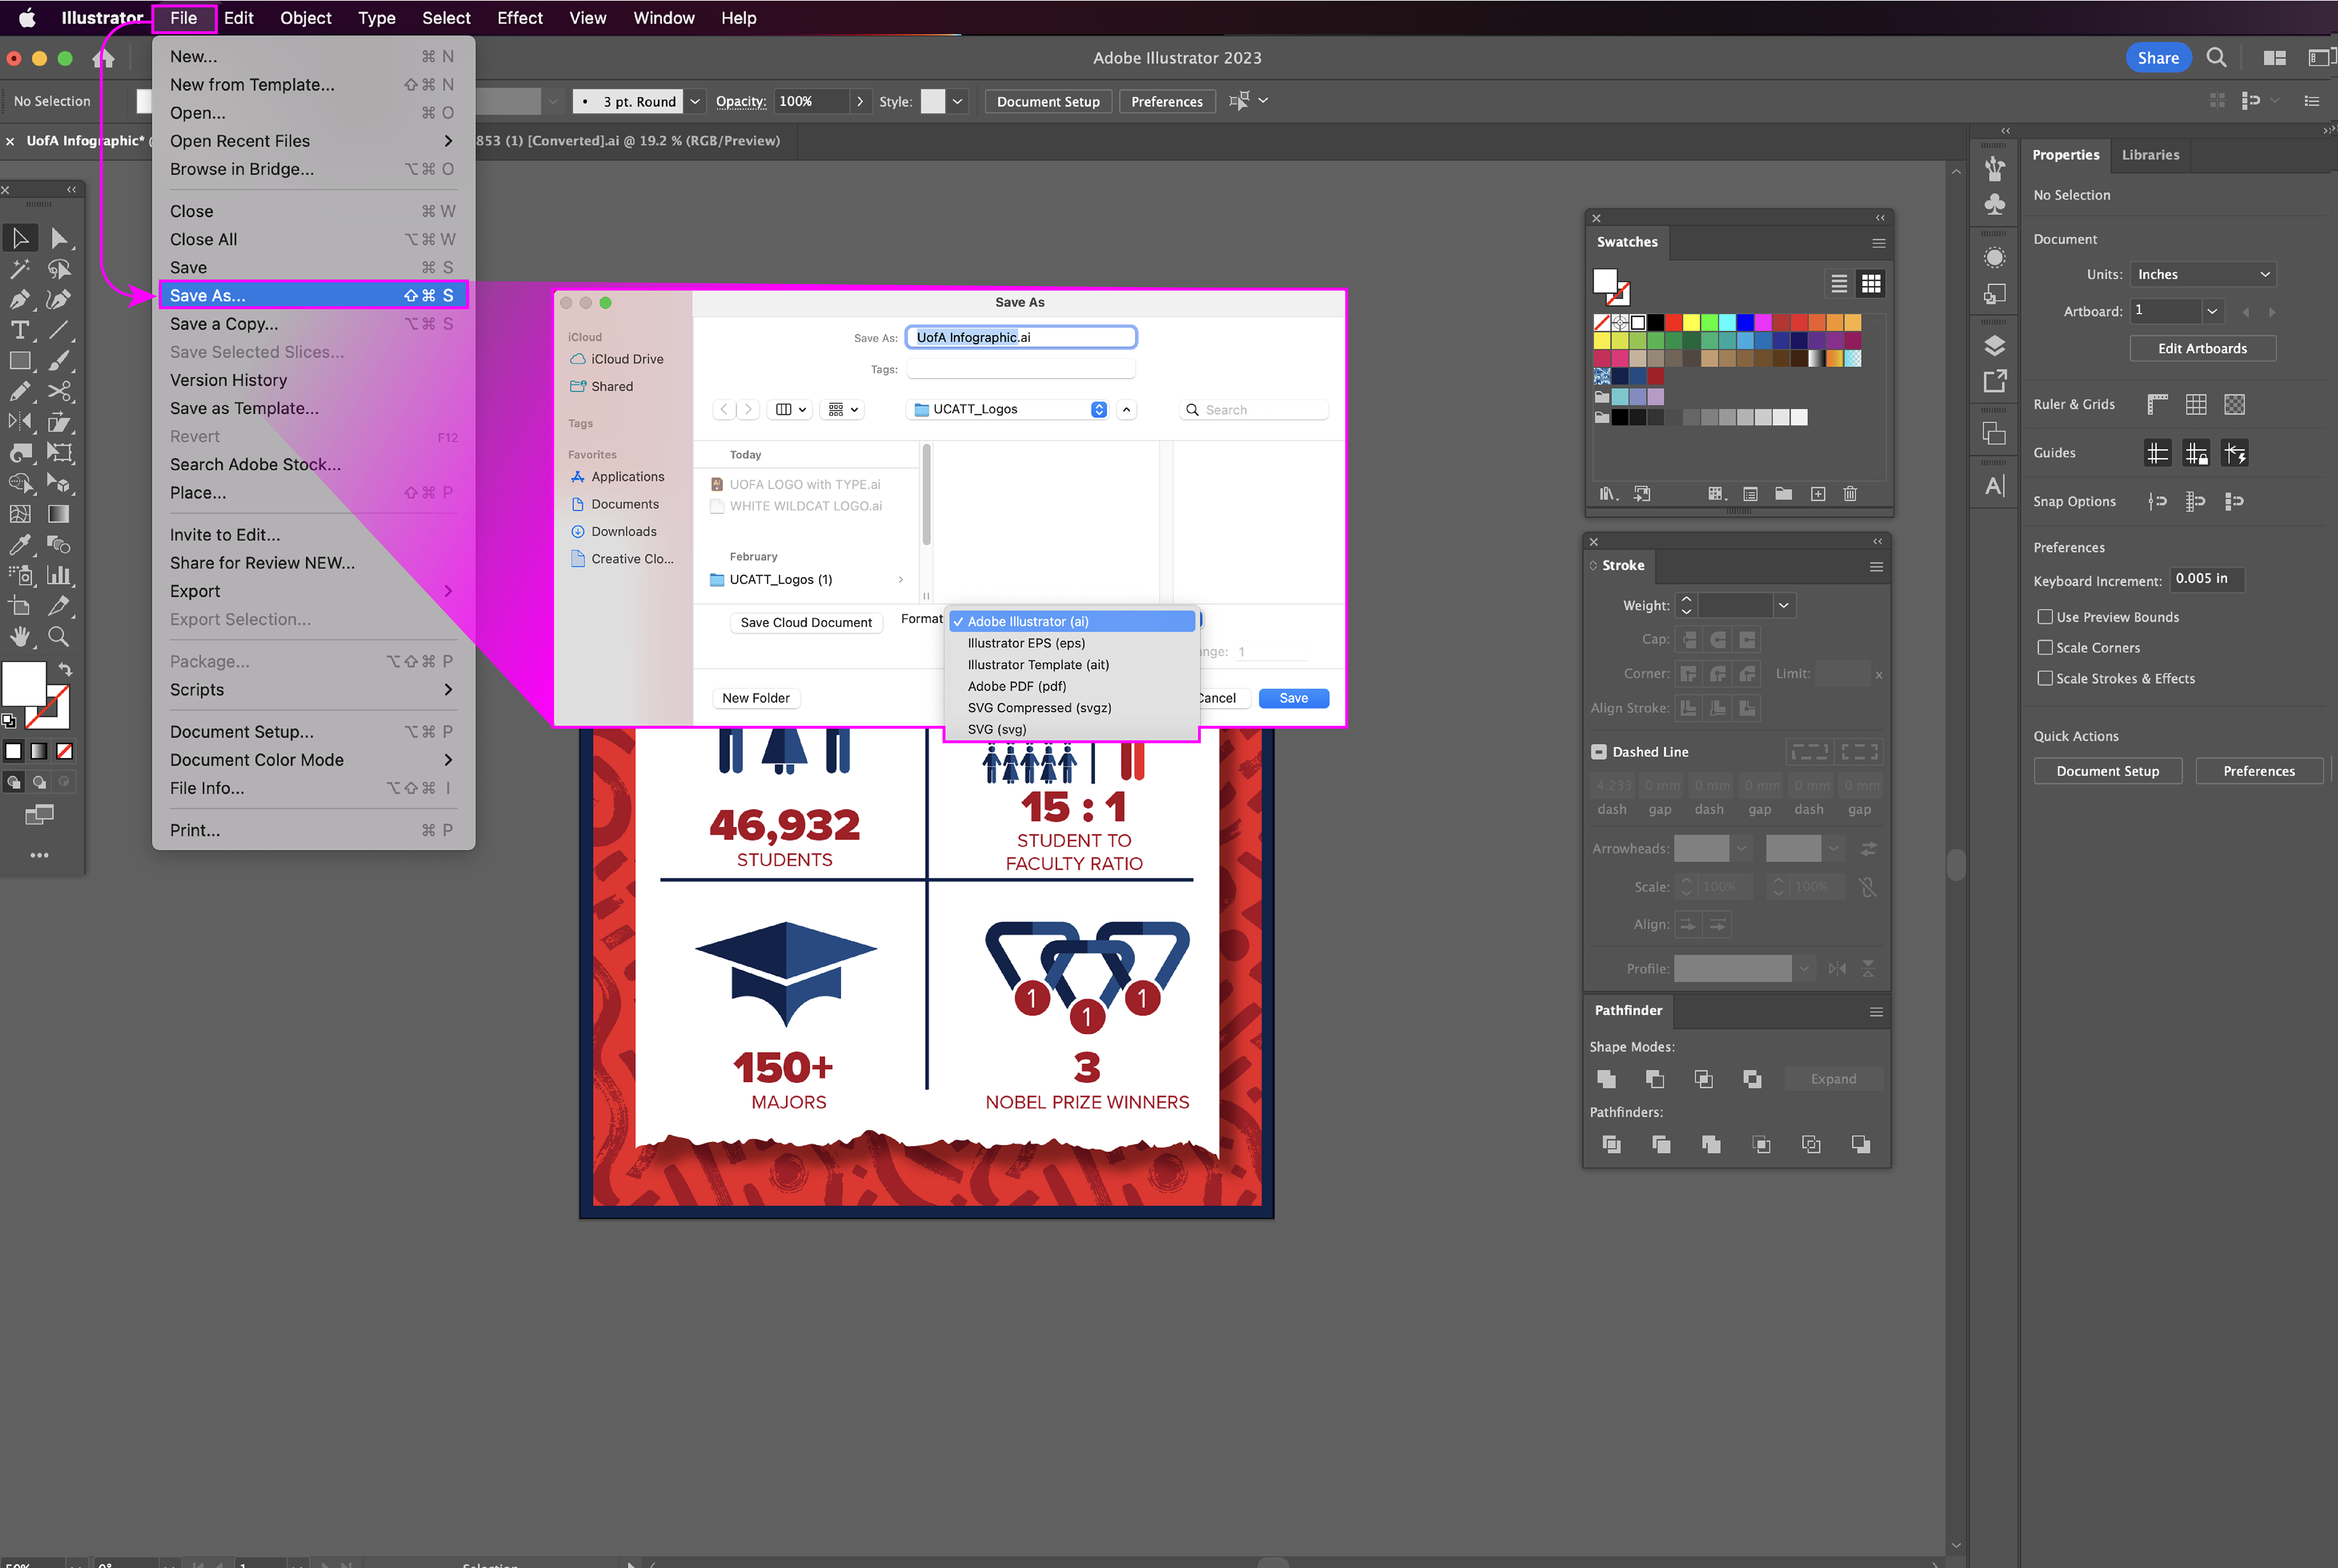Select the Zoom tool
The height and width of the screenshot is (1568, 2338).
[x=59, y=637]
